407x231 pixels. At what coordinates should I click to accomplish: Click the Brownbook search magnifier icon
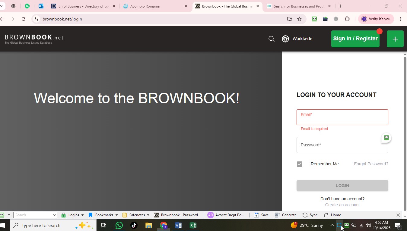[x=271, y=39]
